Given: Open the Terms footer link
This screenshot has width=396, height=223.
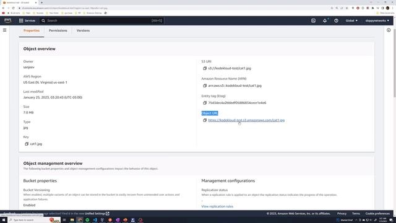Looking at the screenshot, I should pos(356,214).
